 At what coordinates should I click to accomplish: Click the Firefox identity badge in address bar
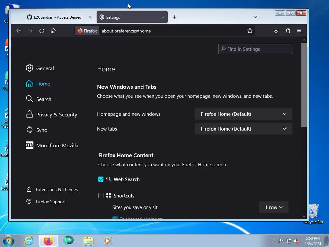tap(87, 31)
